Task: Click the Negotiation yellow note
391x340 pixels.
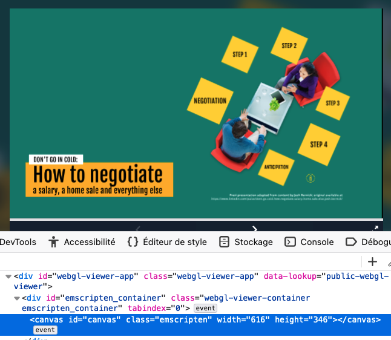Action: point(210,100)
